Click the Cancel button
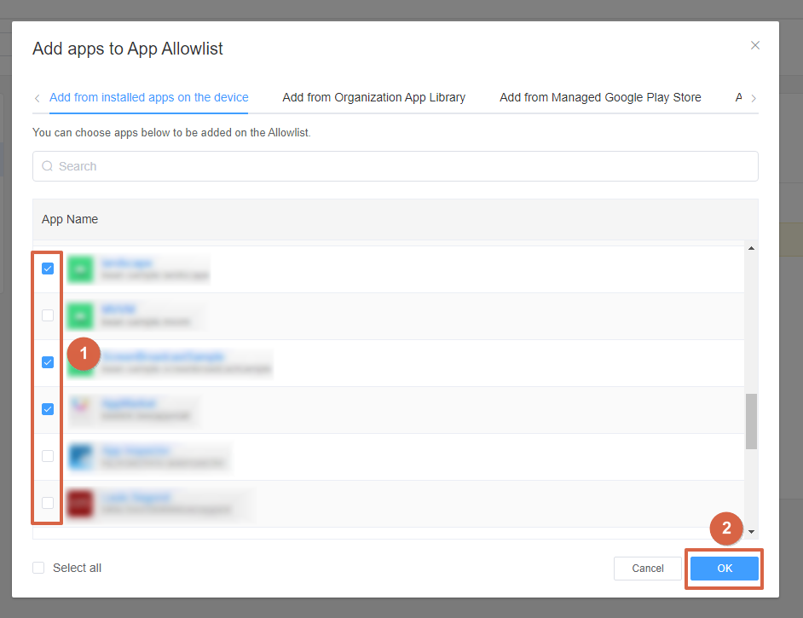Screen dimensions: 803x618 (647, 569)
